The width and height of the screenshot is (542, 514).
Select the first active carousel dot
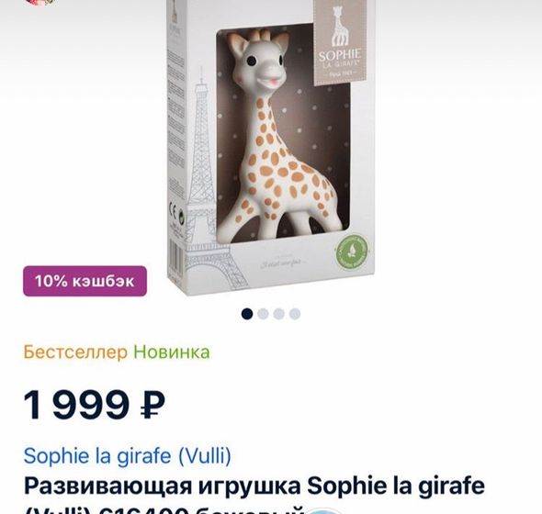(x=247, y=314)
